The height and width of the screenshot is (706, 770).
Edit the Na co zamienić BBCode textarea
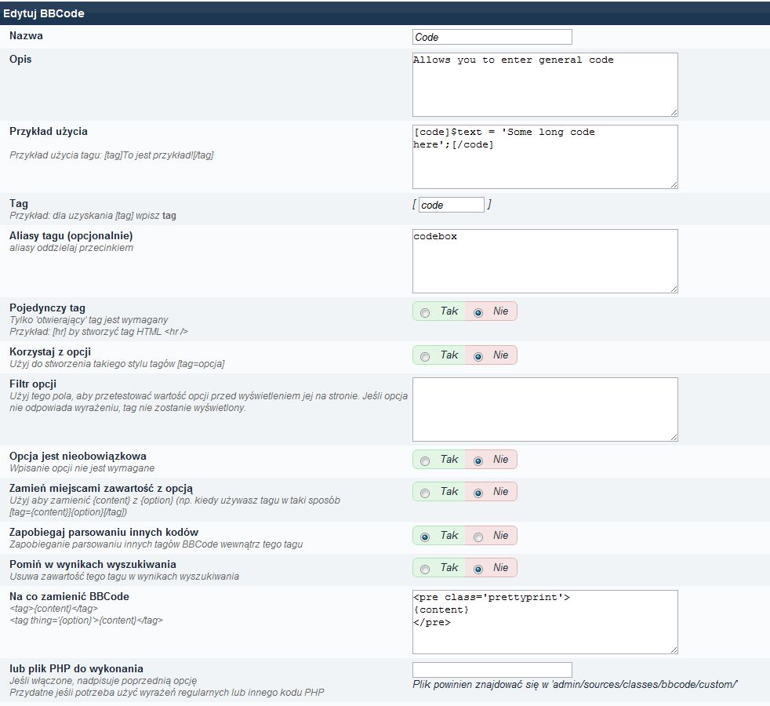pyautogui.click(x=544, y=622)
